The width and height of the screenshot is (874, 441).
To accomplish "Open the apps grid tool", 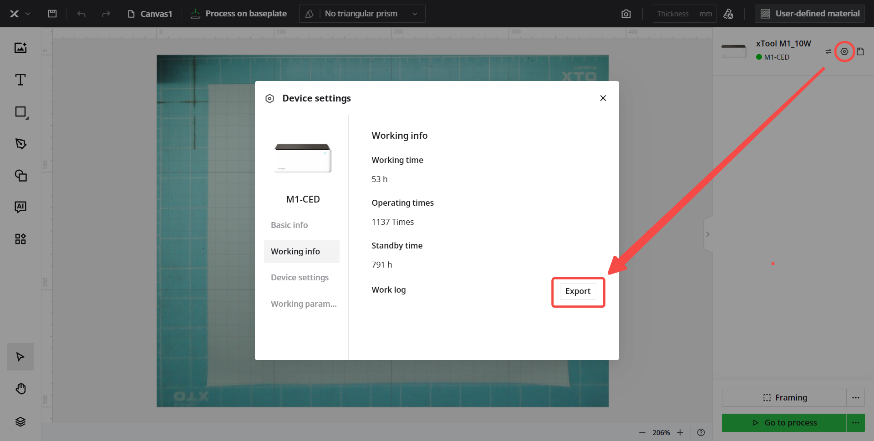I will point(20,239).
